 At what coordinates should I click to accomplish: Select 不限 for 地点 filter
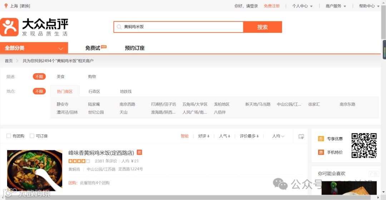point(39,91)
